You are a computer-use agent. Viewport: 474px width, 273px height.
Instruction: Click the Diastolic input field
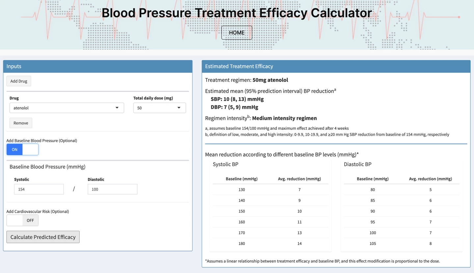coord(112,189)
